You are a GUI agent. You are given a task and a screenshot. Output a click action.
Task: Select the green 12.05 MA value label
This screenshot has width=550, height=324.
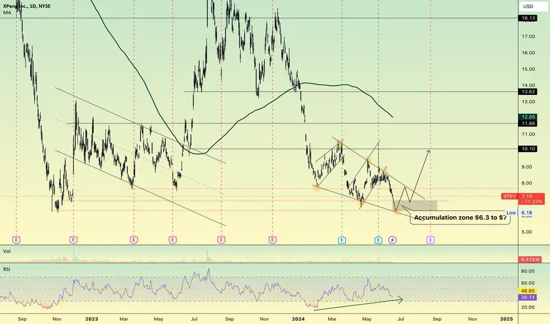(x=528, y=117)
